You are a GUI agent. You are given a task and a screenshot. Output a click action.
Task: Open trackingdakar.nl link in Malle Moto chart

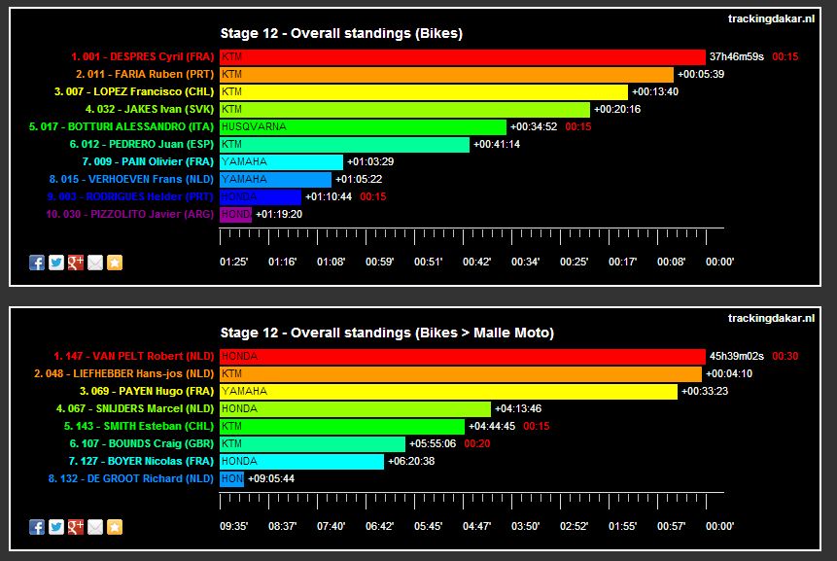771,318
